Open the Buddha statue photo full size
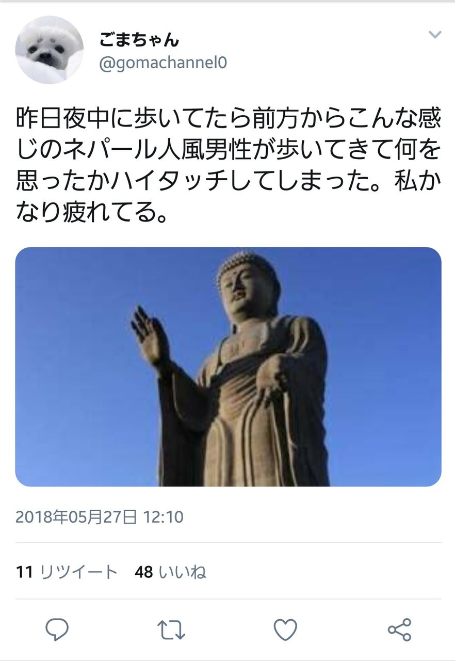 click(x=228, y=367)
